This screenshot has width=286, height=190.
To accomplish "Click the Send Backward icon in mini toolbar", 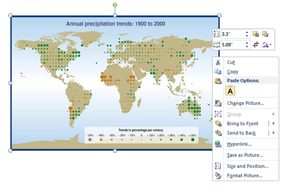I will point(265,34).
